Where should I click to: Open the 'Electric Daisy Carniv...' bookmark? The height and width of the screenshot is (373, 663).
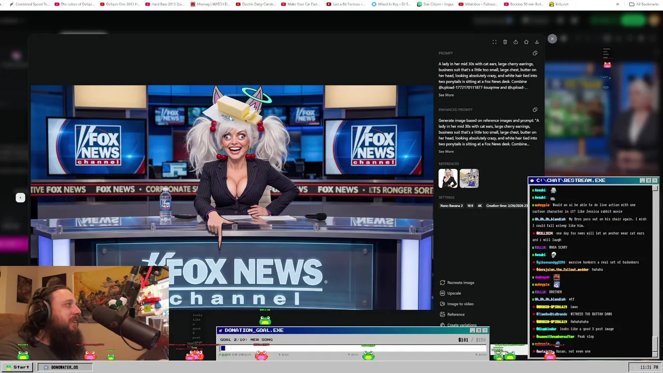tap(256, 4)
